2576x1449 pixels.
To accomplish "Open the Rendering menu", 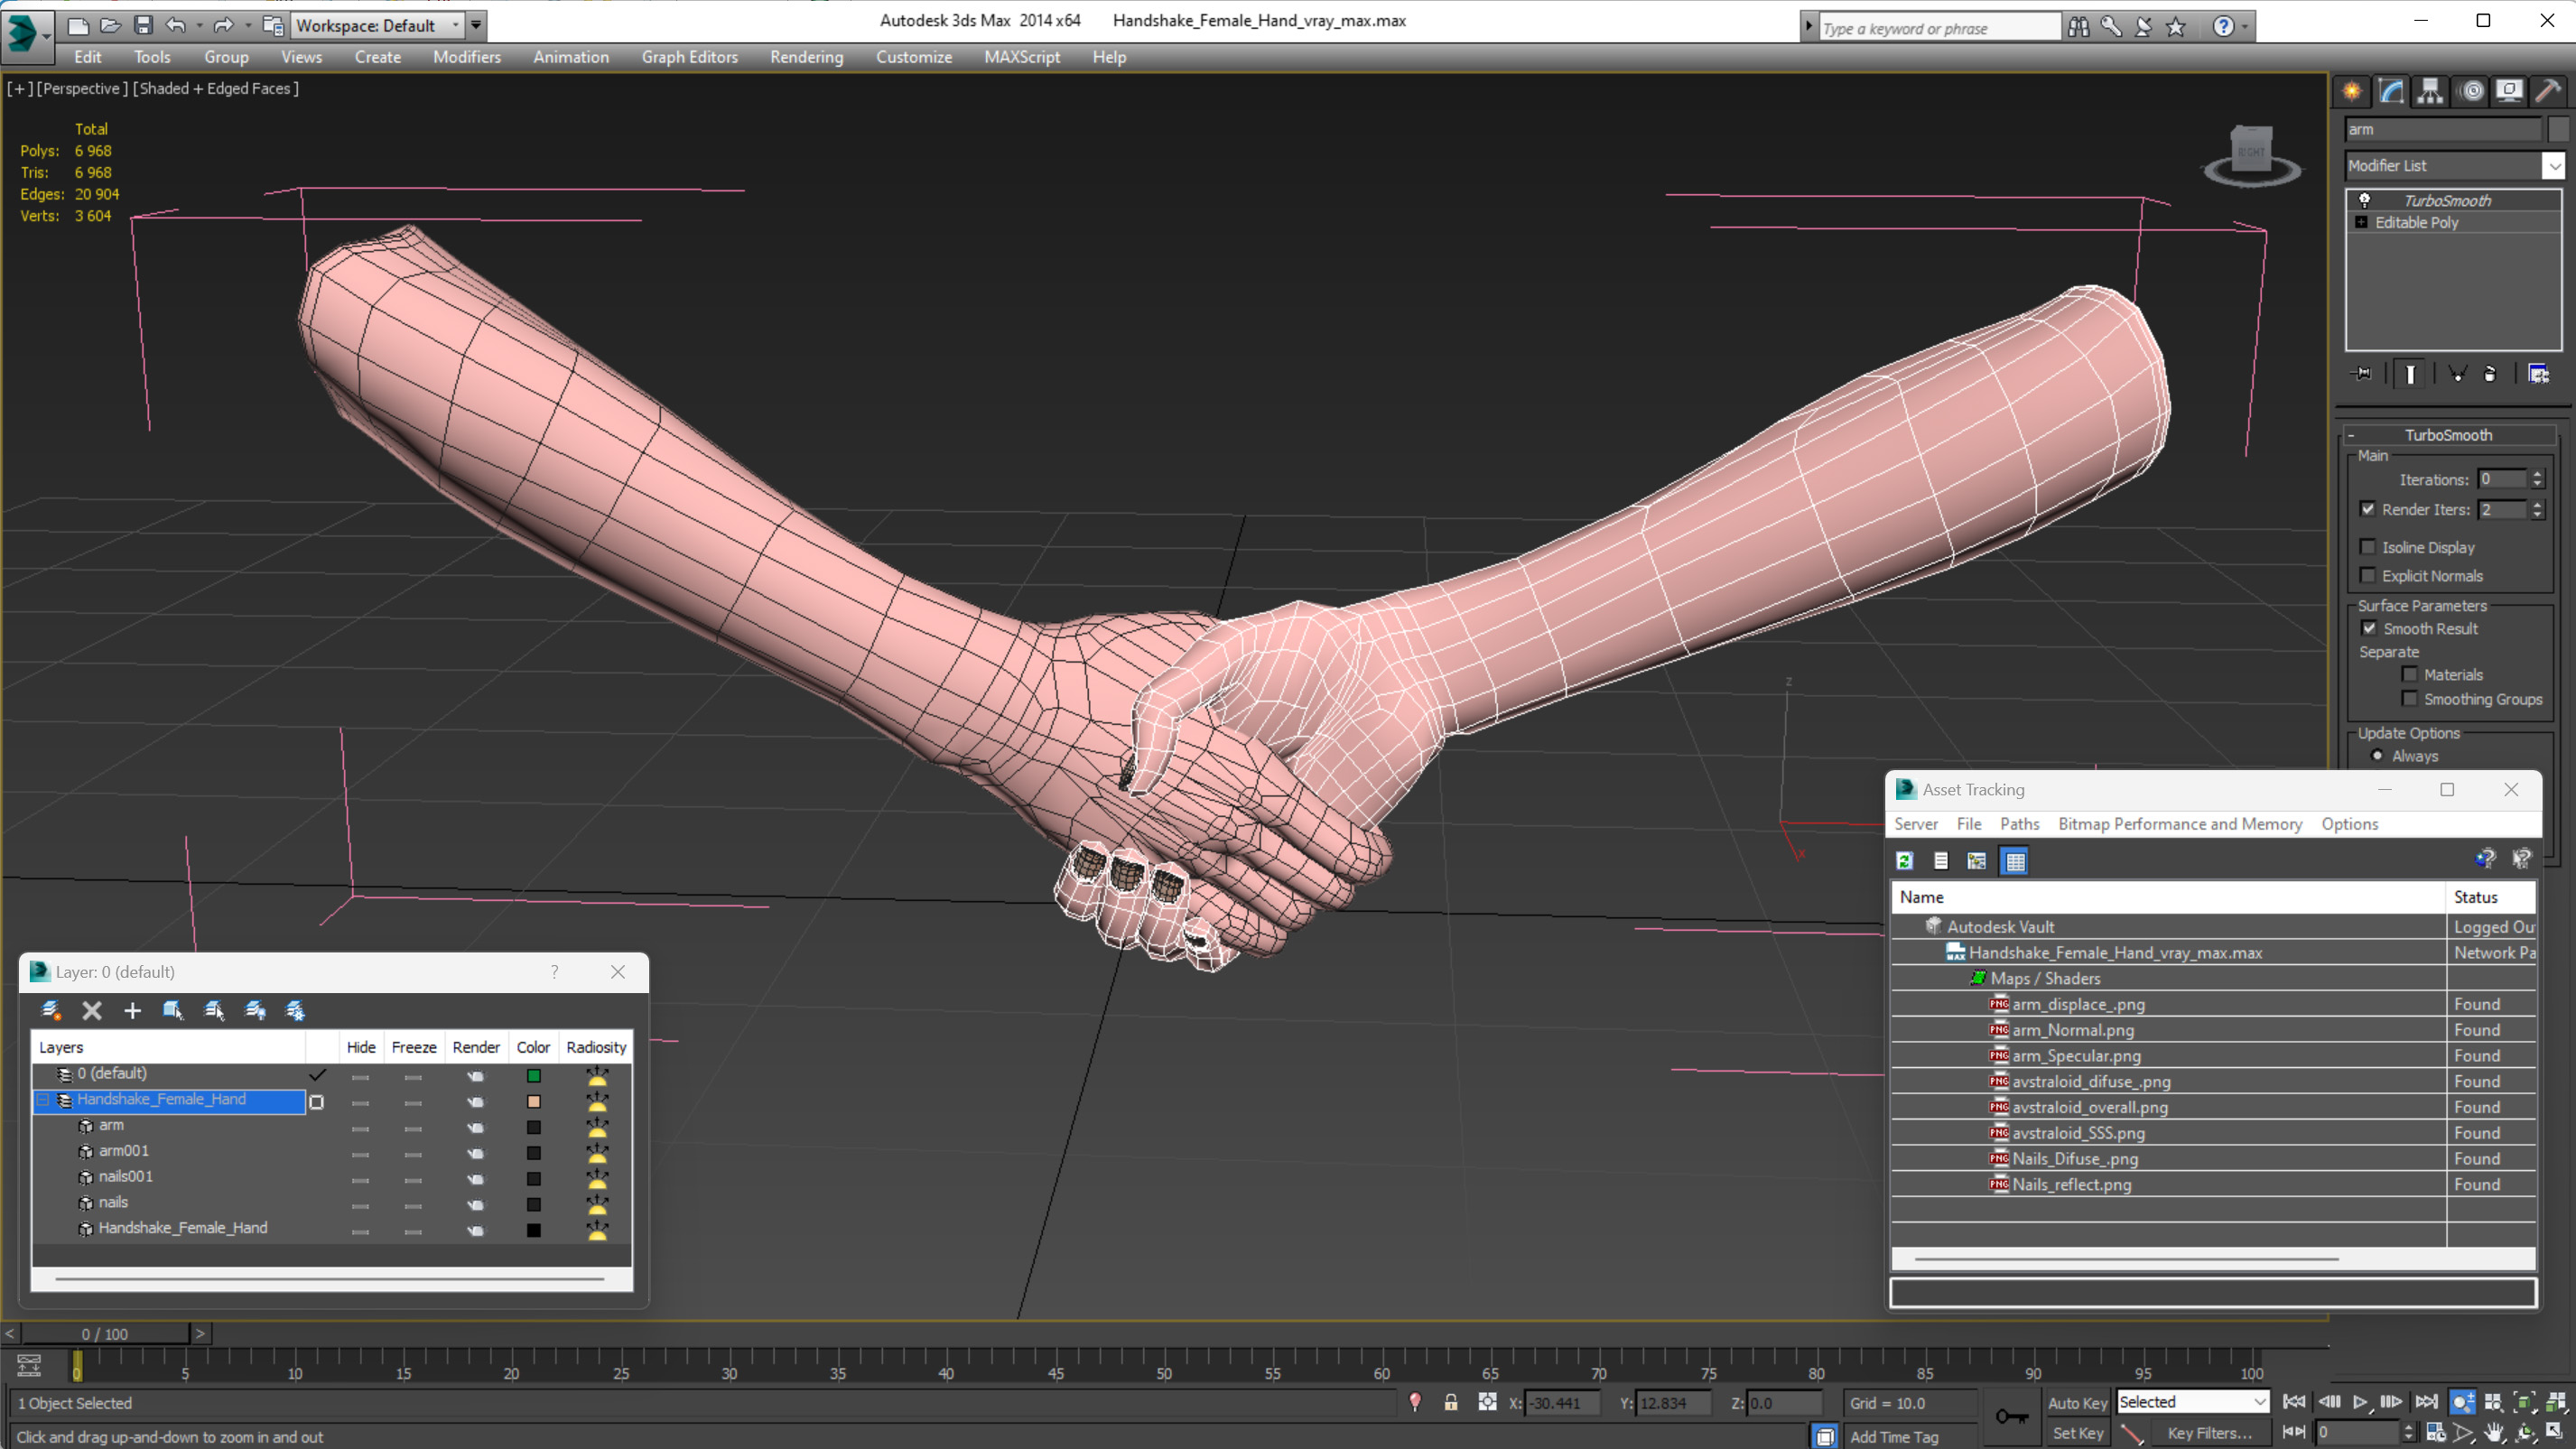I will [806, 57].
